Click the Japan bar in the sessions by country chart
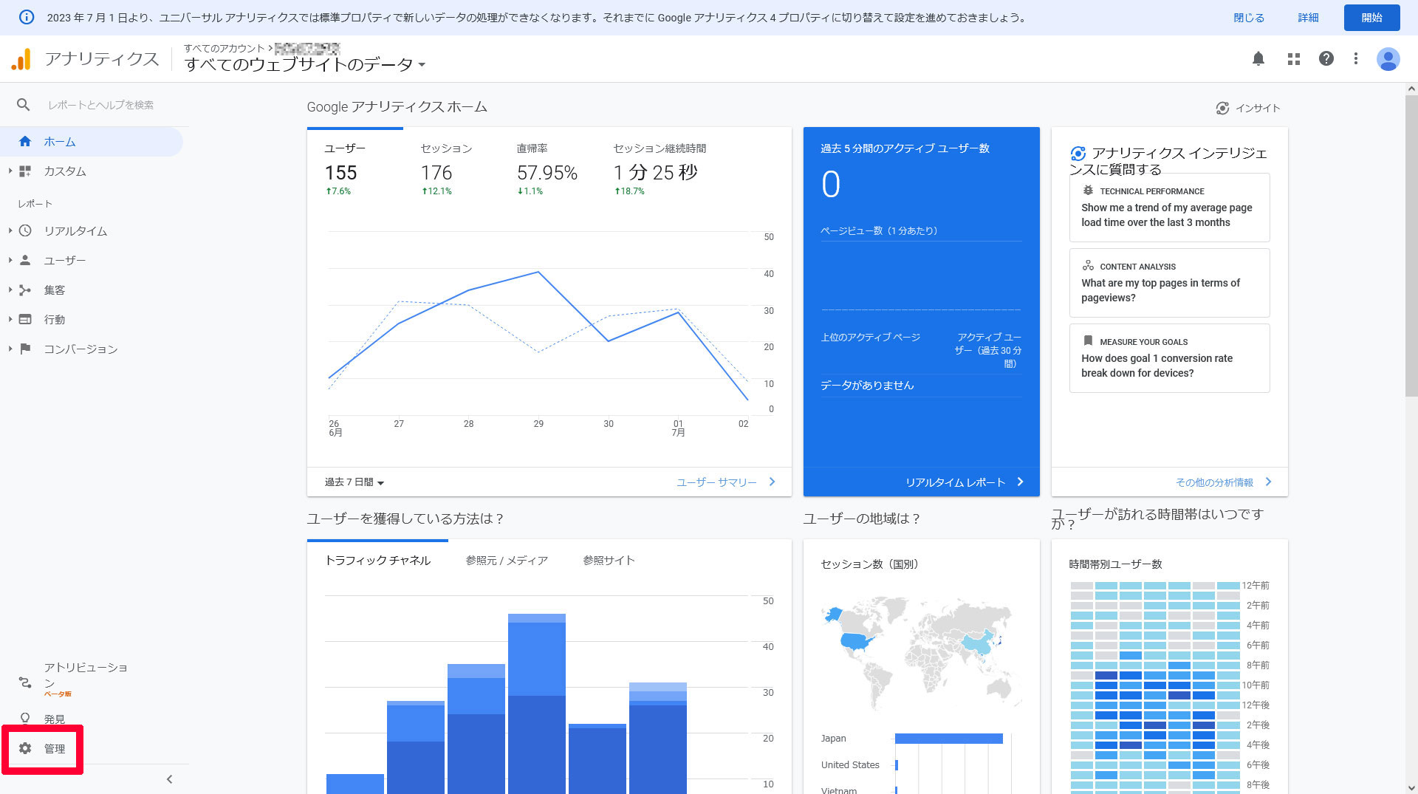 (948, 739)
